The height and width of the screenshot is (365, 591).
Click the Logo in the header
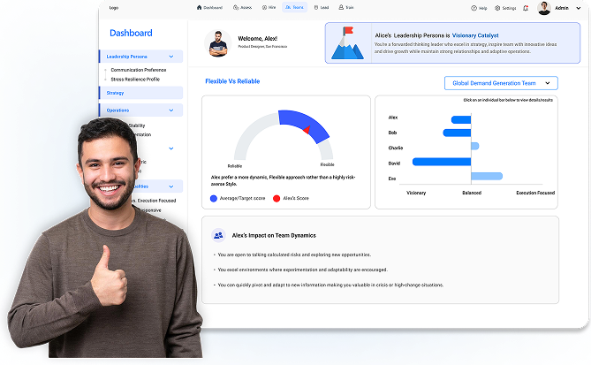(x=114, y=8)
